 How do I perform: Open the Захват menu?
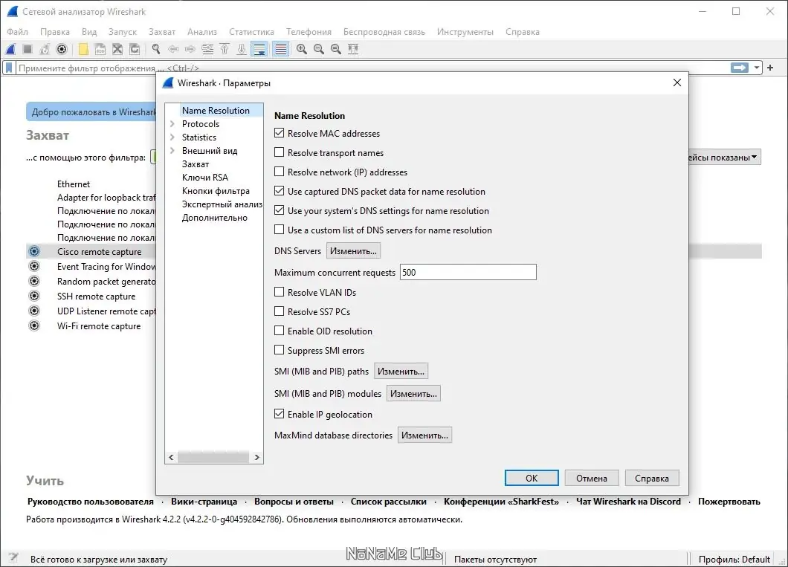coord(162,32)
